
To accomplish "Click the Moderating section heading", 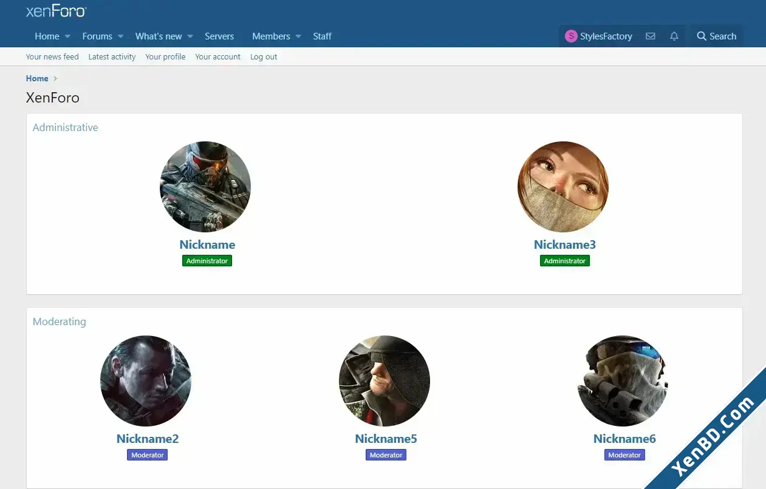I will pyautogui.click(x=60, y=322).
